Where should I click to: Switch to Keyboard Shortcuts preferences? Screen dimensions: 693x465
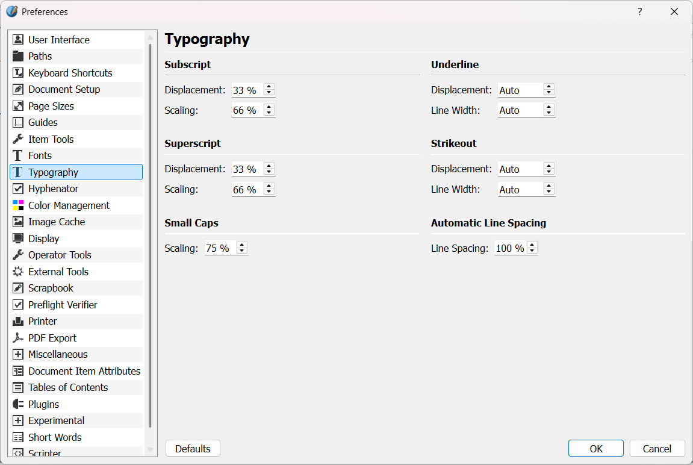pos(70,73)
